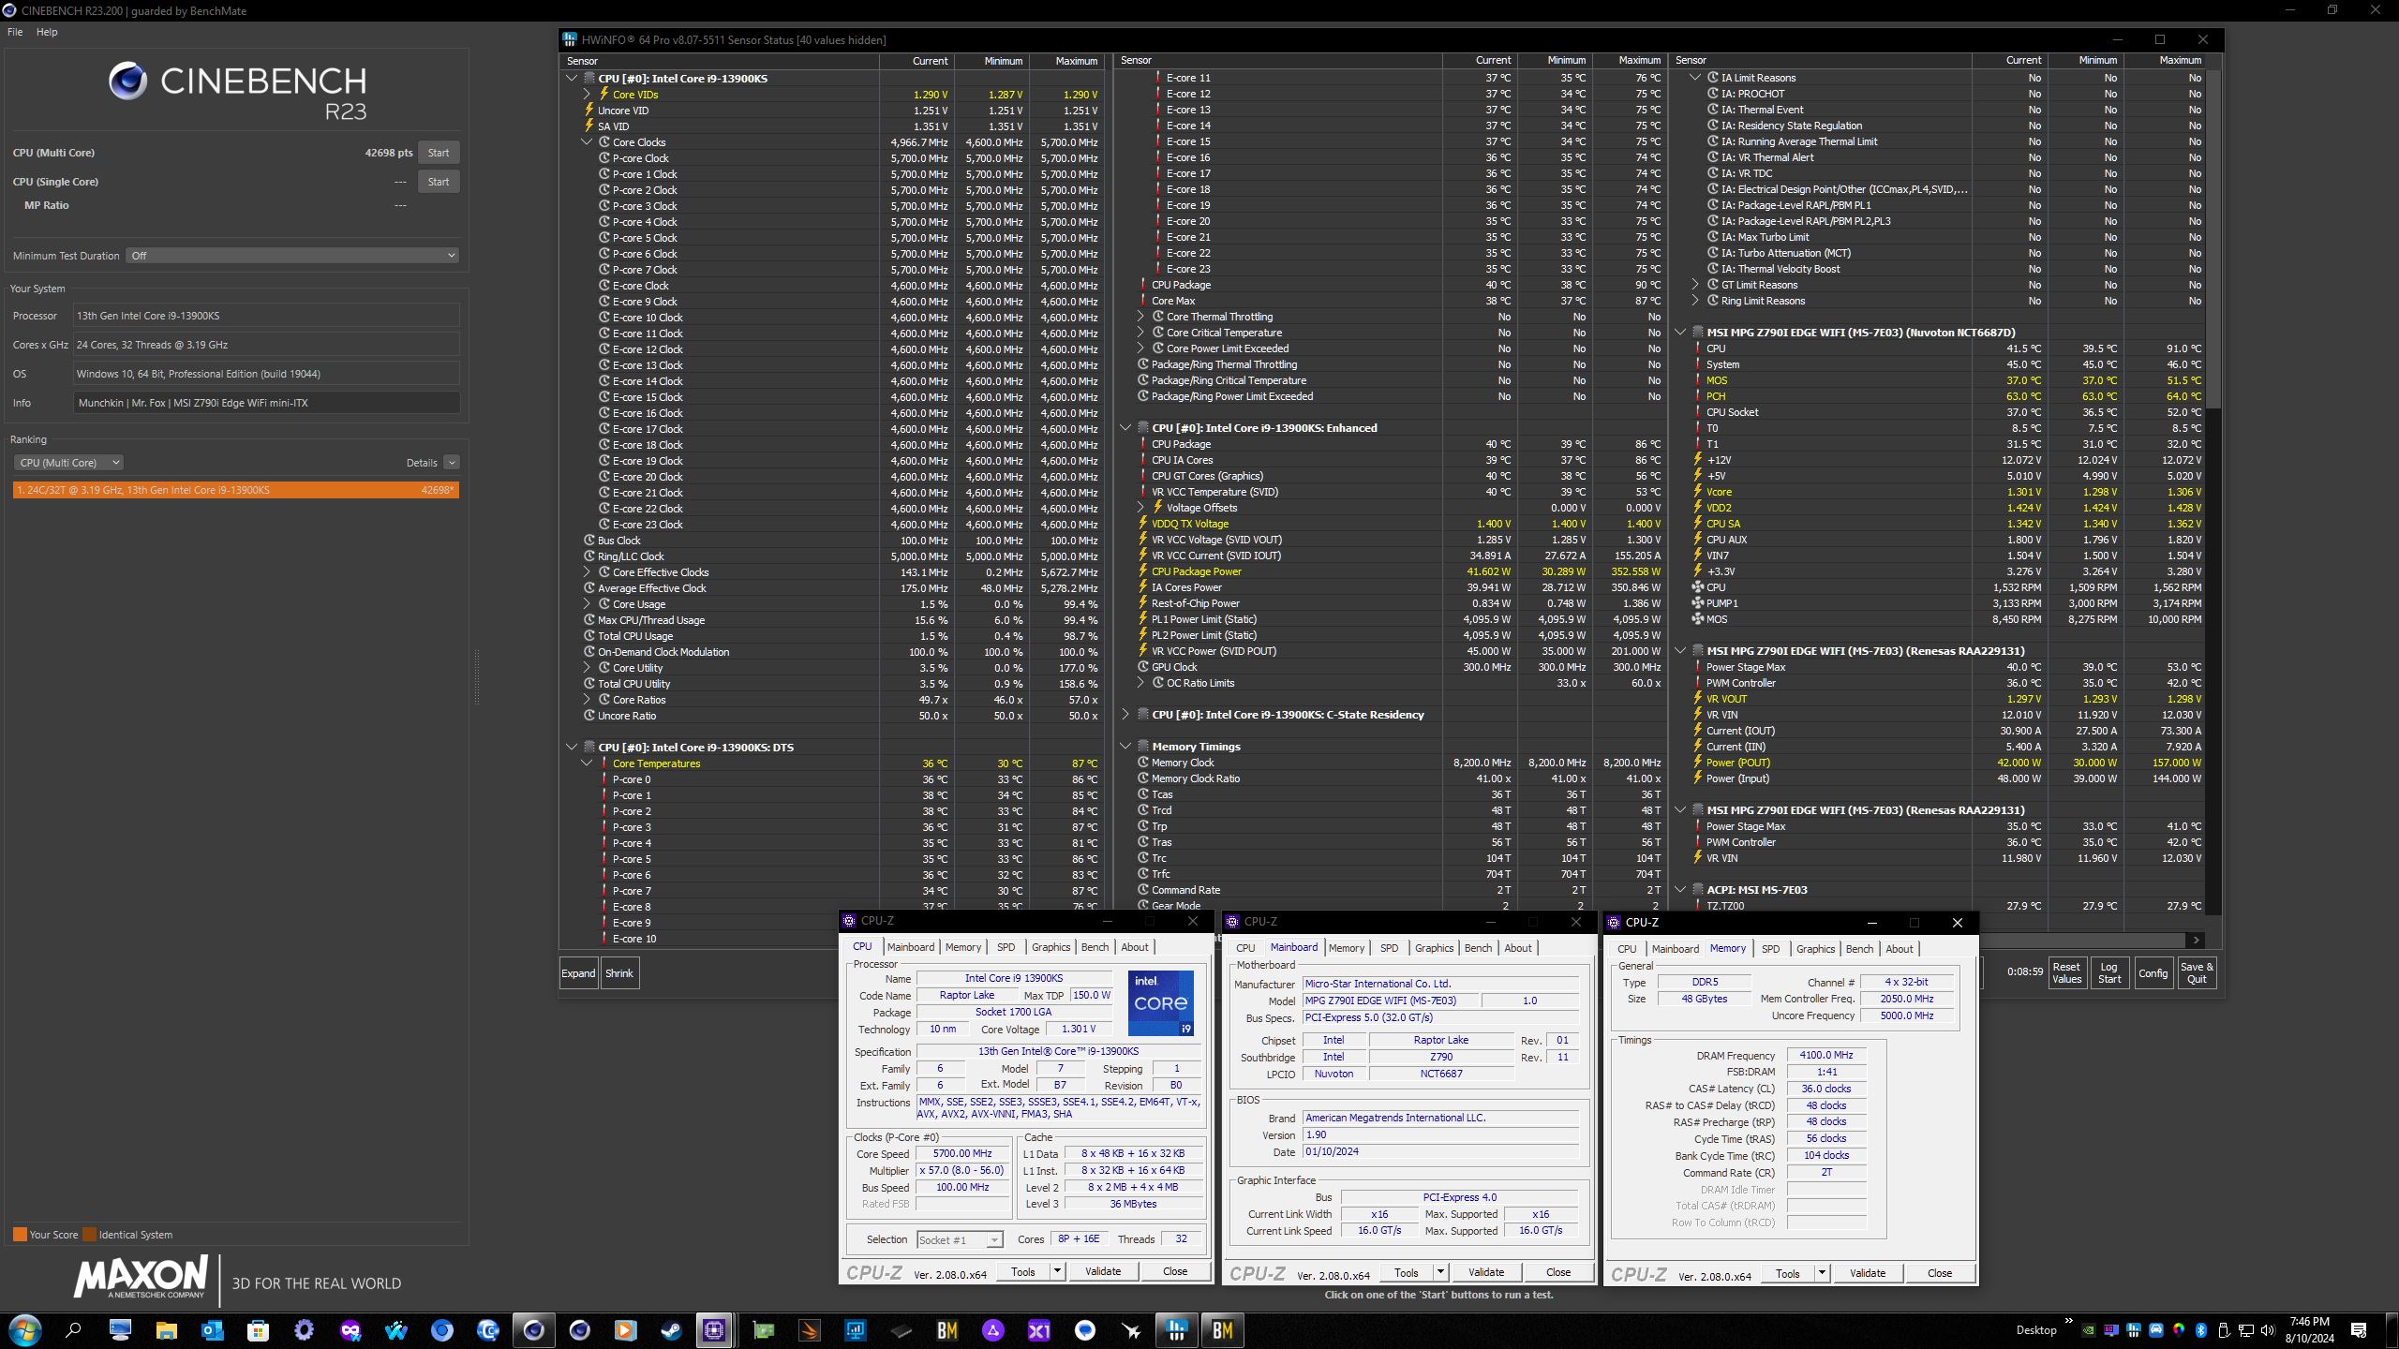The width and height of the screenshot is (2399, 1349).
Task: Open green graphics card taskbar icon
Action: pyautogui.click(x=764, y=1330)
